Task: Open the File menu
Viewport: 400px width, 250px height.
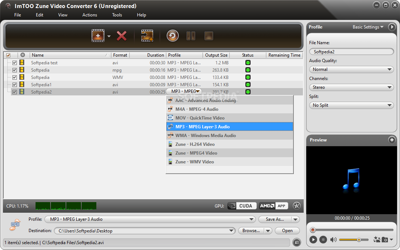Action: (x=18, y=15)
